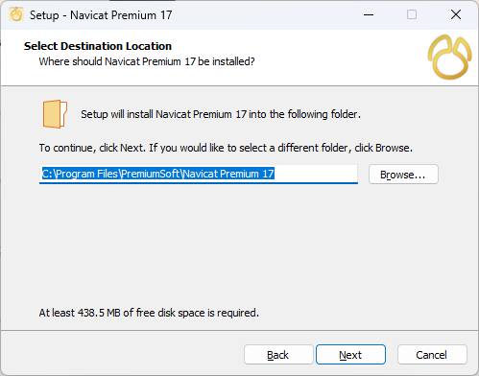Close the Navicat Premium 17 setup window

(x=456, y=14)
